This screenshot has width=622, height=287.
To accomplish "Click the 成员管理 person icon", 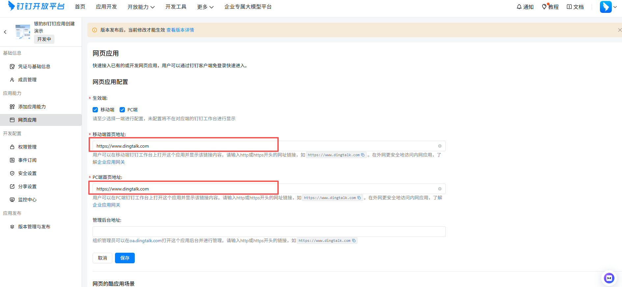I will pyautogui.click(x=12, y=80).
